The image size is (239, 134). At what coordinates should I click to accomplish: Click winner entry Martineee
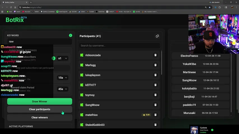(200, 72)
